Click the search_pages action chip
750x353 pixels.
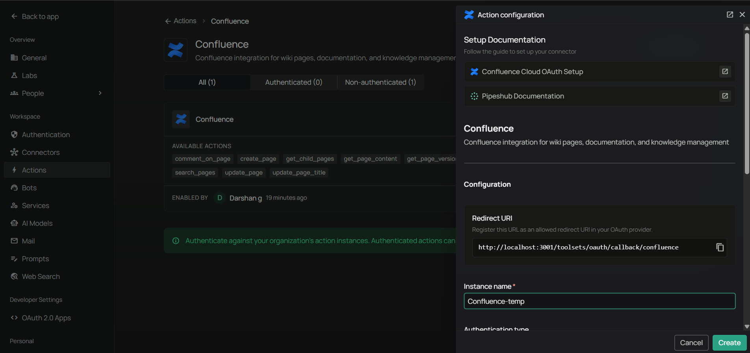(x=195, y=173)
